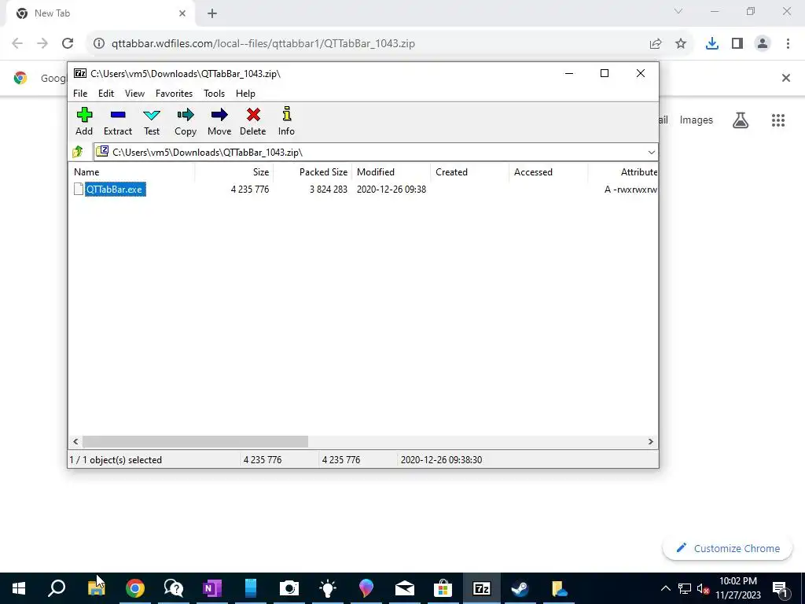Select the New Tab tab in Chrome
This screenshot has width=805, height=604.
pyautogui.click(x=100, y=14)
